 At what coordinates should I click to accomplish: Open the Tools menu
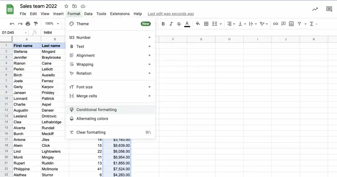click(x=101, y=14)
